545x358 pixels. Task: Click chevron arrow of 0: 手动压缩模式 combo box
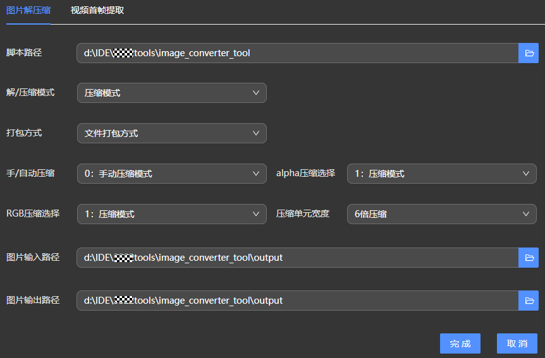click(256, 174)
